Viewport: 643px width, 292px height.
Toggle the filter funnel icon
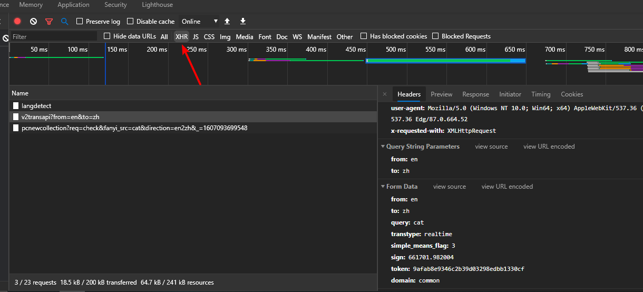pyautogui.click(x=49, y=22)
